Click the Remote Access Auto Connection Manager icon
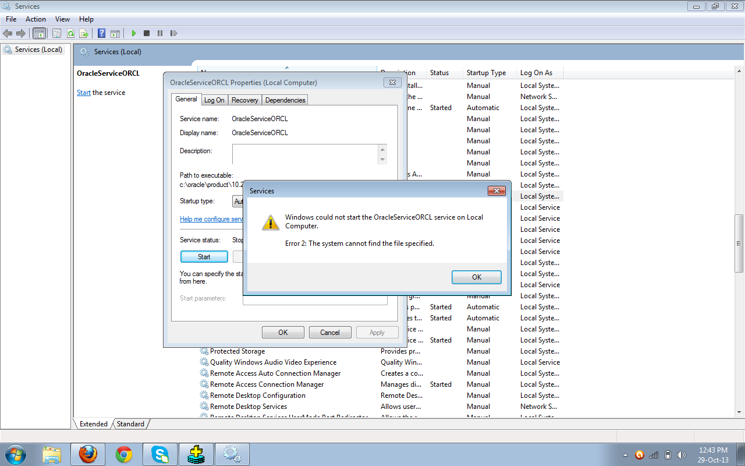This screenshot has width=745, height=466. [x=204, y=373]
